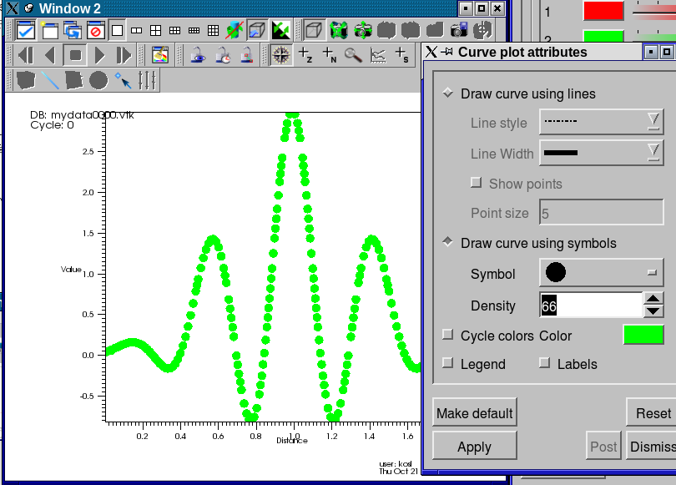The image size is (676, 485).
Task: Click the reverse play arrow button
Action: (x=50, y=56)
